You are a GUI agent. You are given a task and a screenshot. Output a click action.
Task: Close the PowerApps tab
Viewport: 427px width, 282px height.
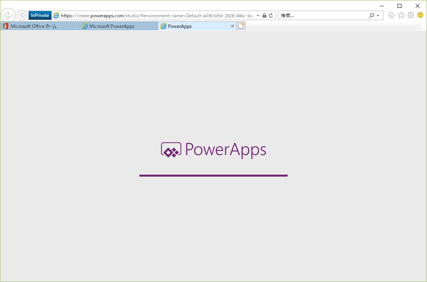click(233, 26)
